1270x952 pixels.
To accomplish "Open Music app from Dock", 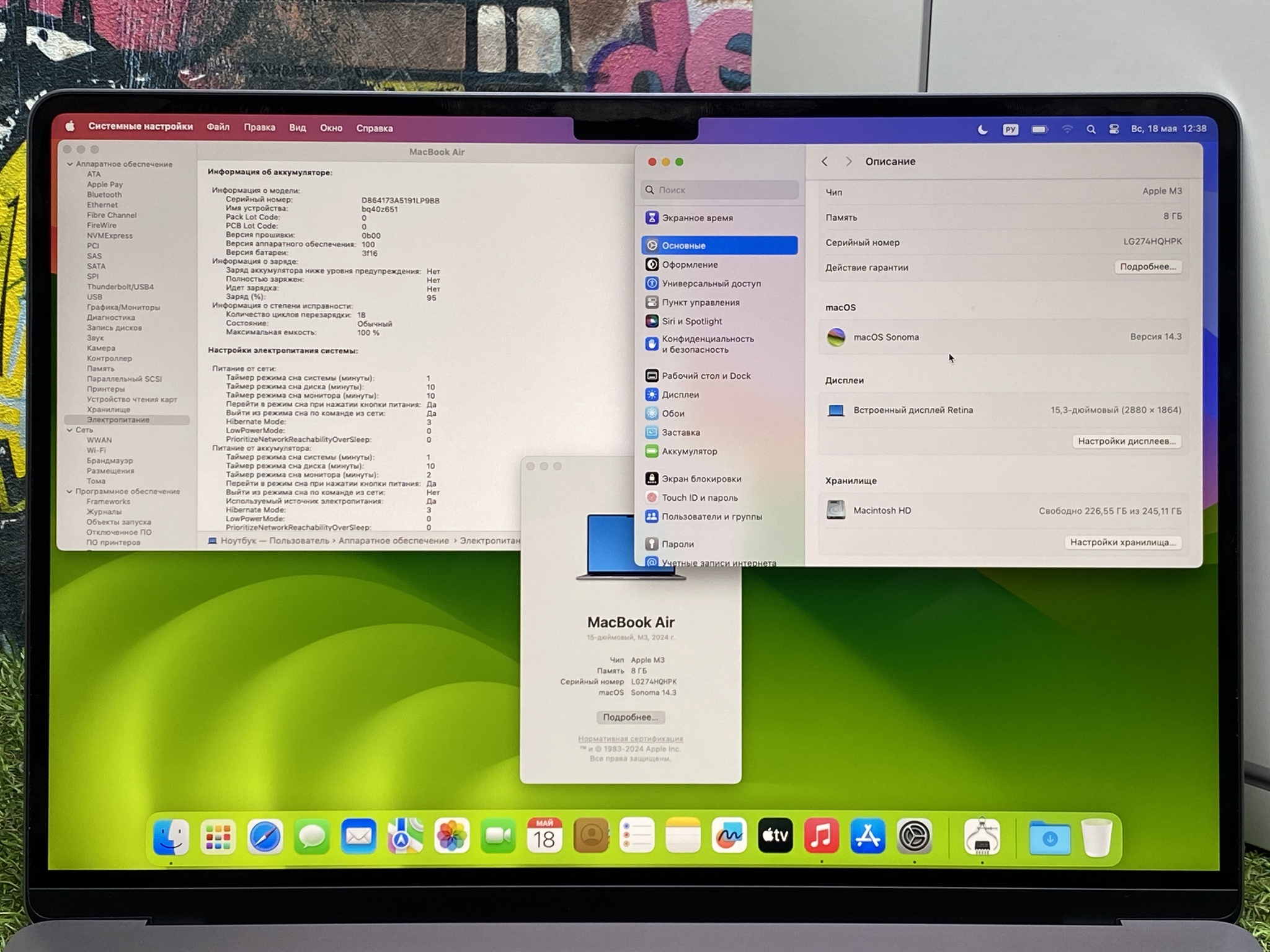I will [821, 837].
